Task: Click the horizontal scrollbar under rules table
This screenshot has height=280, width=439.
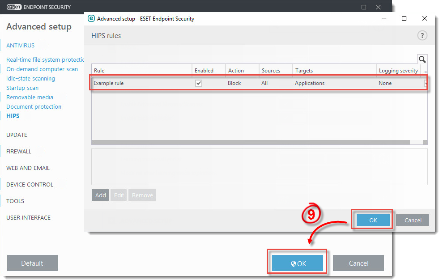Action: (x=251, y=142)
